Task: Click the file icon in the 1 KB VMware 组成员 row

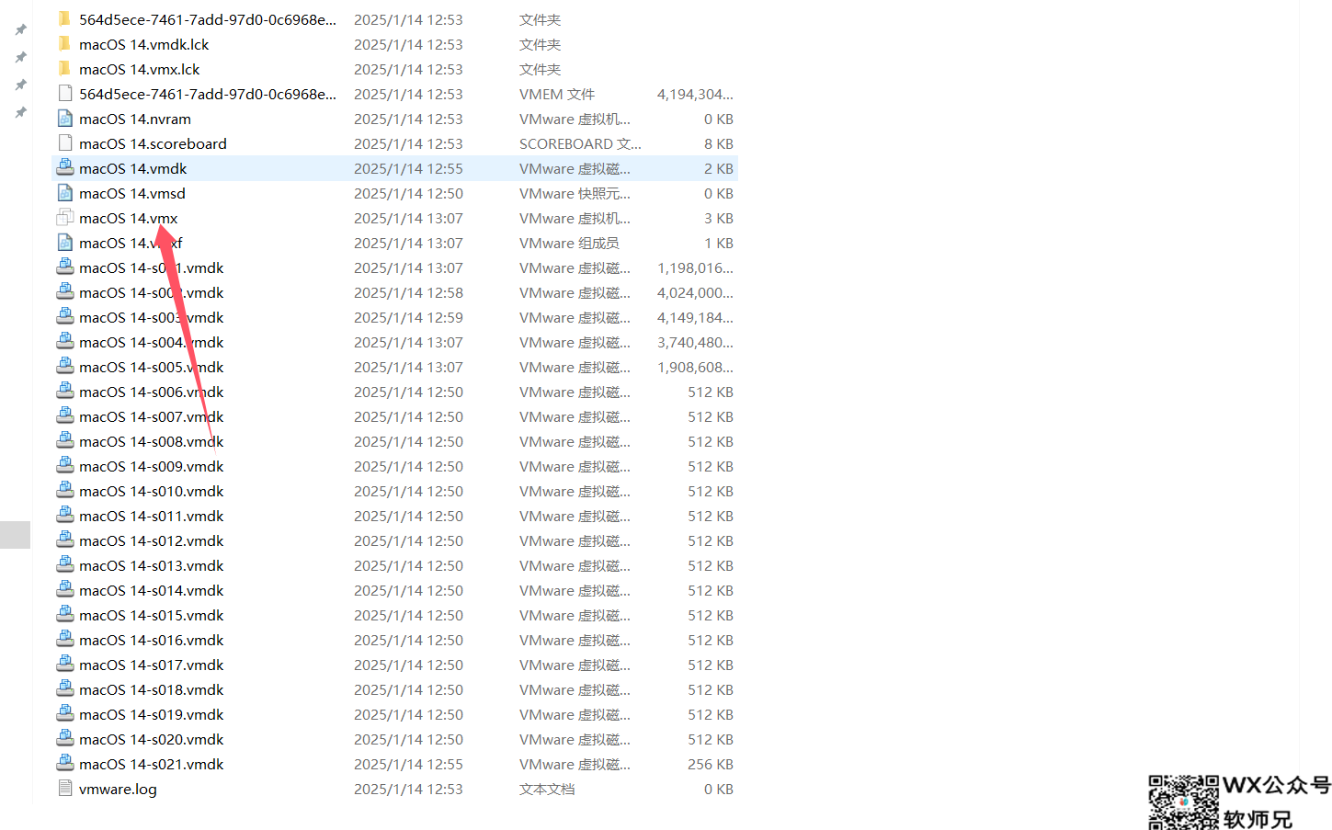Action: 64,243
